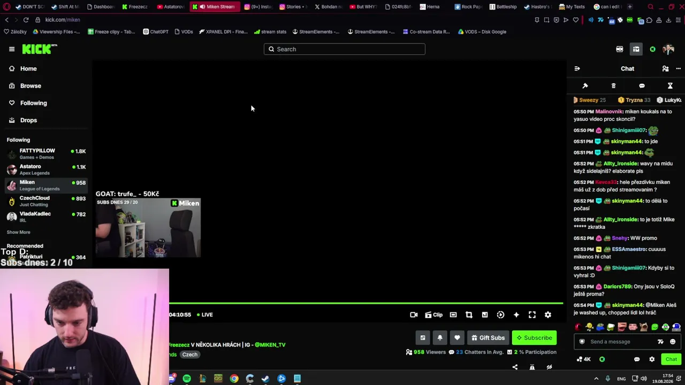
Task: Open the @MIKEN_TV Instagram mention link
Action: (270, 345)
